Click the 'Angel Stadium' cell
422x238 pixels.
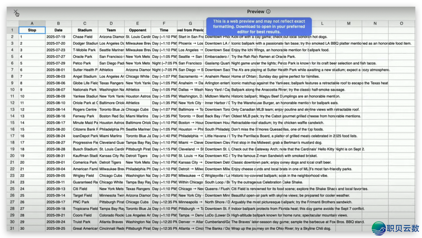tap(85, 77)
